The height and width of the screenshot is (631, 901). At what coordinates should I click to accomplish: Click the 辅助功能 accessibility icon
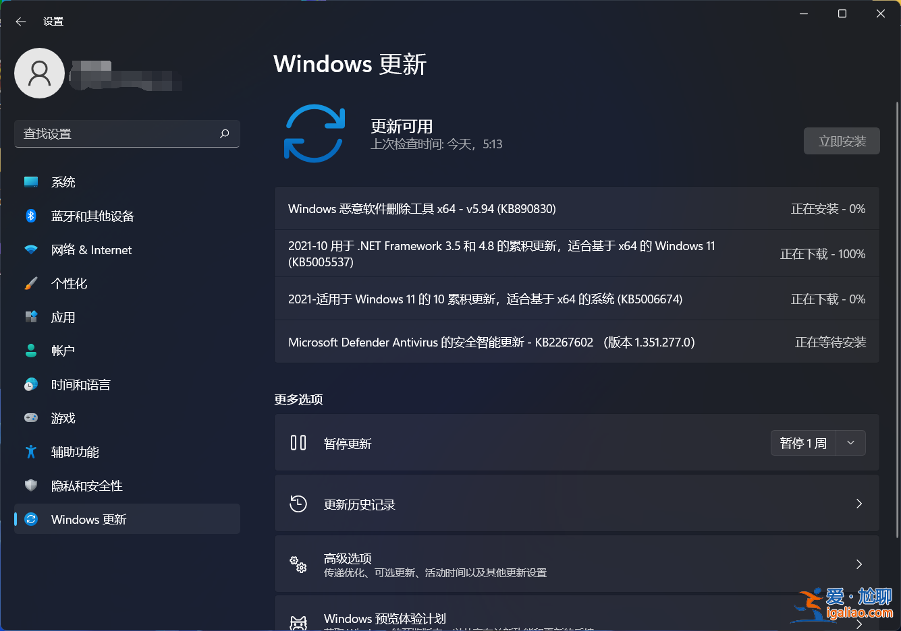point(30,452)
